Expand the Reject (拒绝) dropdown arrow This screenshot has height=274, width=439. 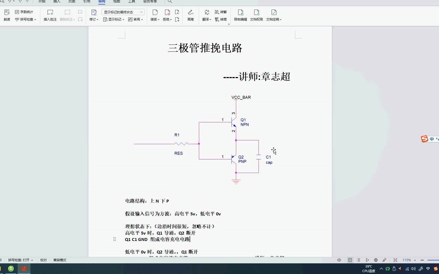tap(171, 20)
